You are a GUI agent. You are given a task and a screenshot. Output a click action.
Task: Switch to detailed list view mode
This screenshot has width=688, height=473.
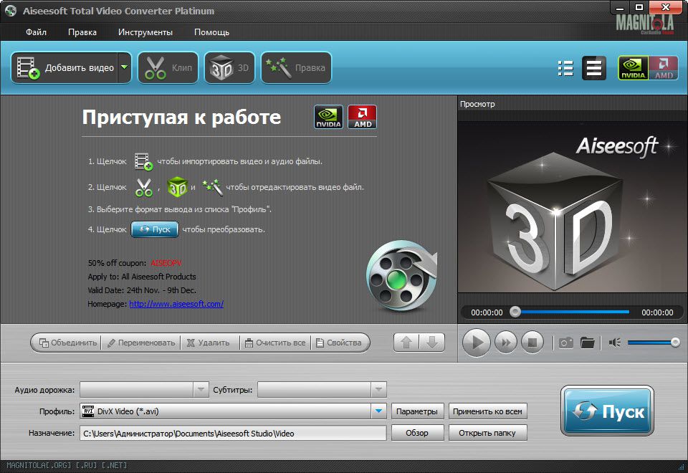pyautogui.click(x=565, y=68)
